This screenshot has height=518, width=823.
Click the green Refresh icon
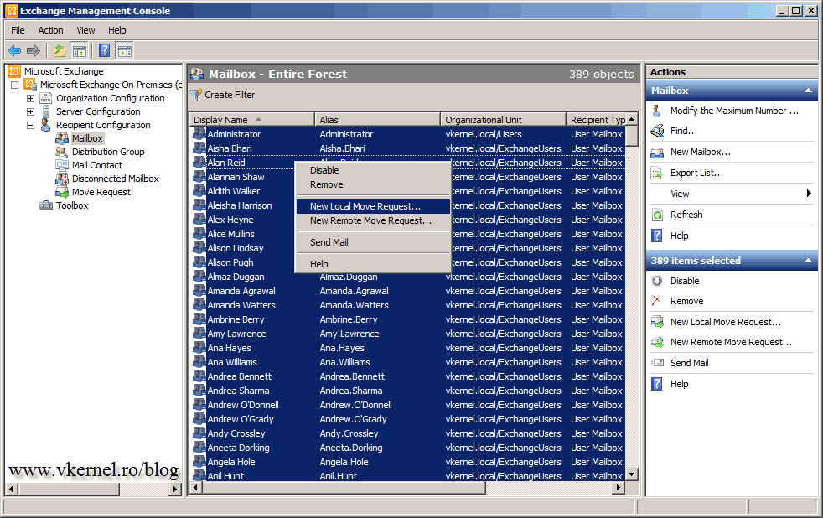coord(657,215)
